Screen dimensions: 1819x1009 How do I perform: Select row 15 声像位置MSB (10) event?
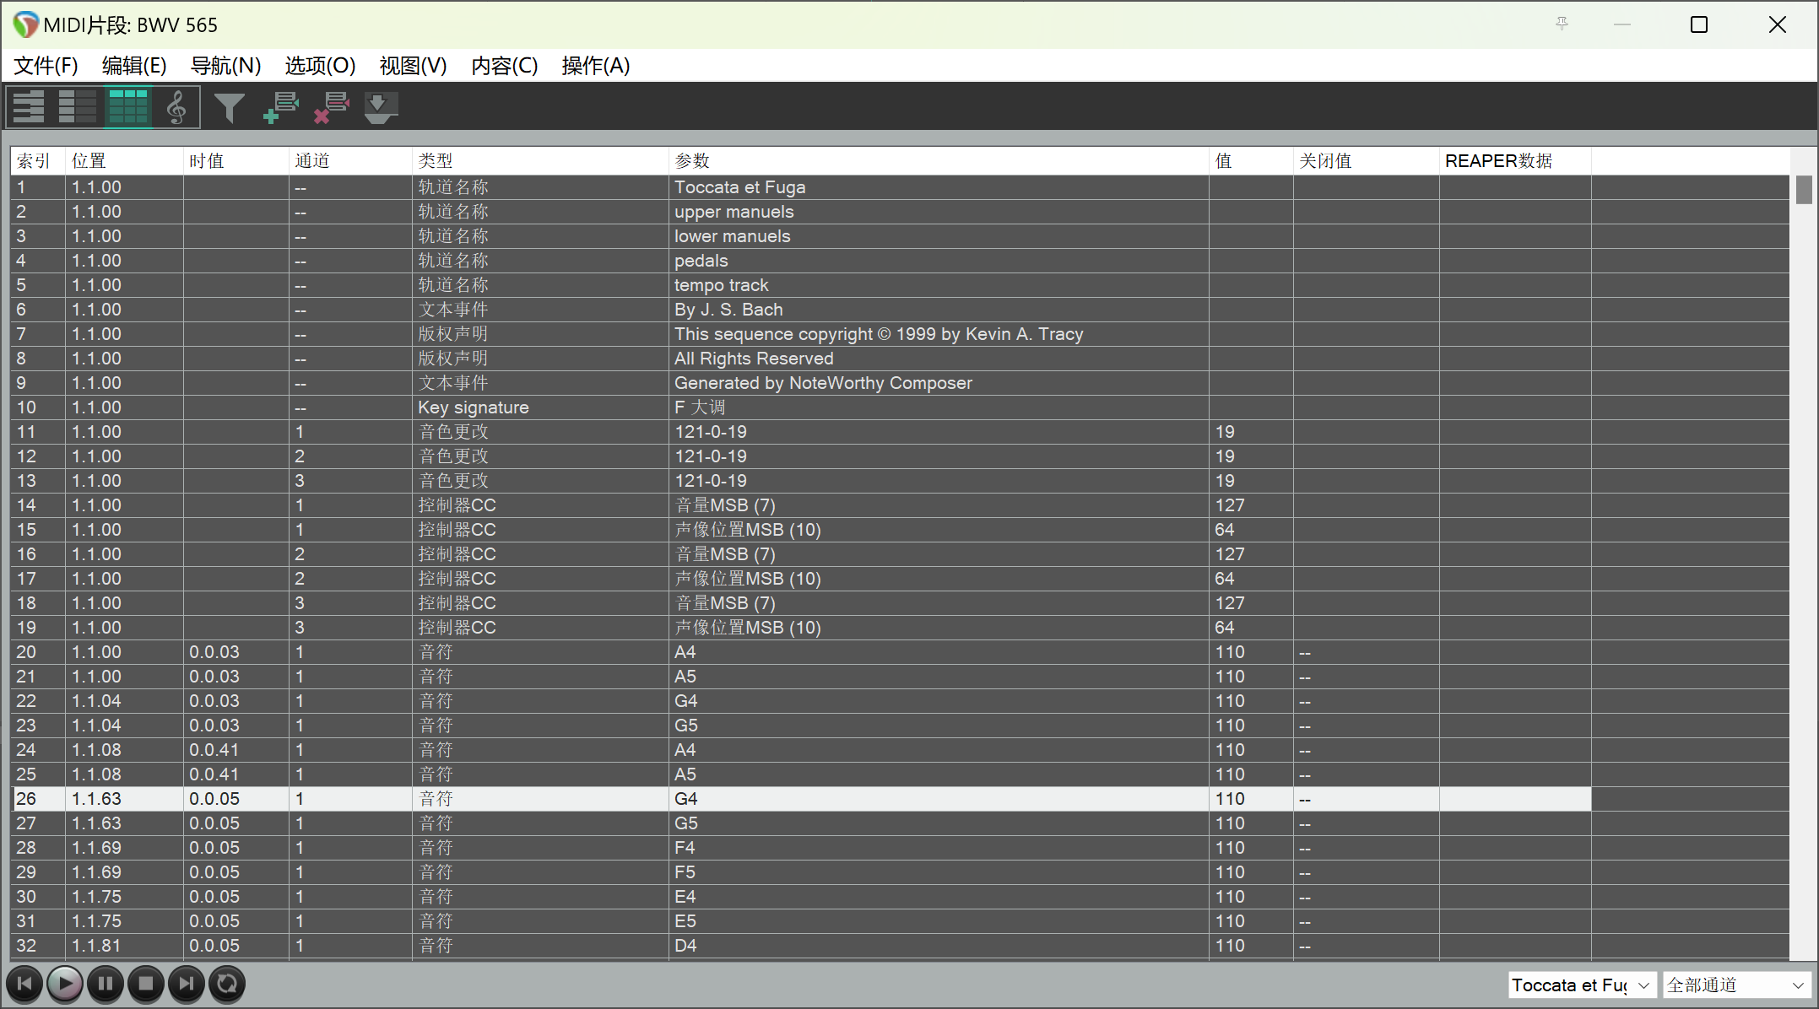coord(900,530)
